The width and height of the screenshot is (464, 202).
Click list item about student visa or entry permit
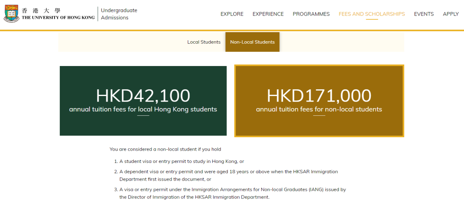point(182,162)
